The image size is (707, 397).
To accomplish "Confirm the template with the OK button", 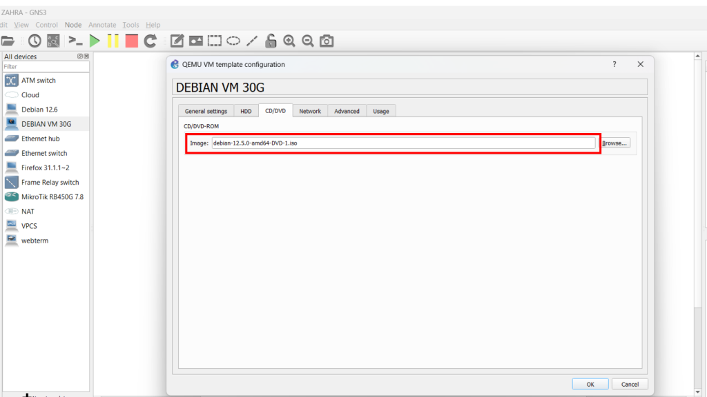I will (x=590, y=384).
